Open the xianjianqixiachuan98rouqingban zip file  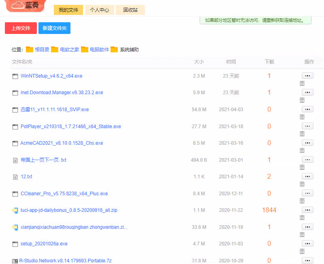(x=74, y=227)
